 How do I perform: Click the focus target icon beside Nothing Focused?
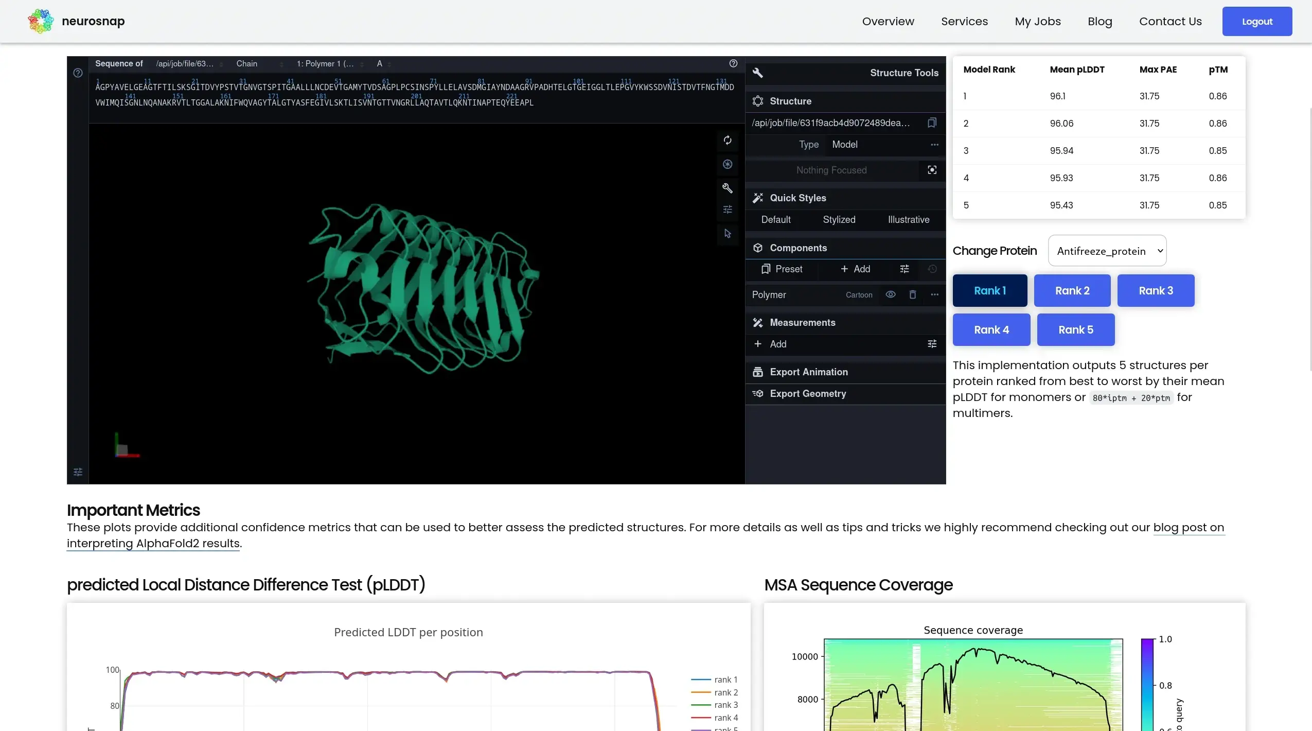[932, 170]
